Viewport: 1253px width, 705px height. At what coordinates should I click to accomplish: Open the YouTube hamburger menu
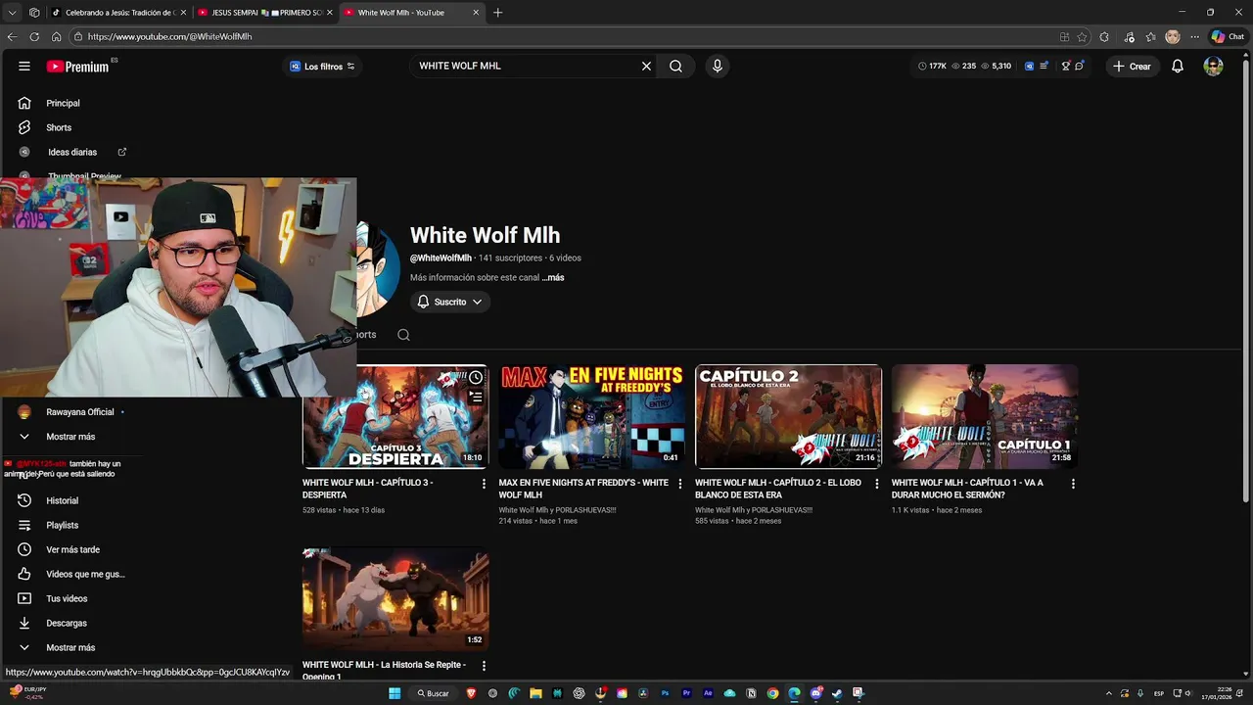pyautogui.click(x=23, y=66)
